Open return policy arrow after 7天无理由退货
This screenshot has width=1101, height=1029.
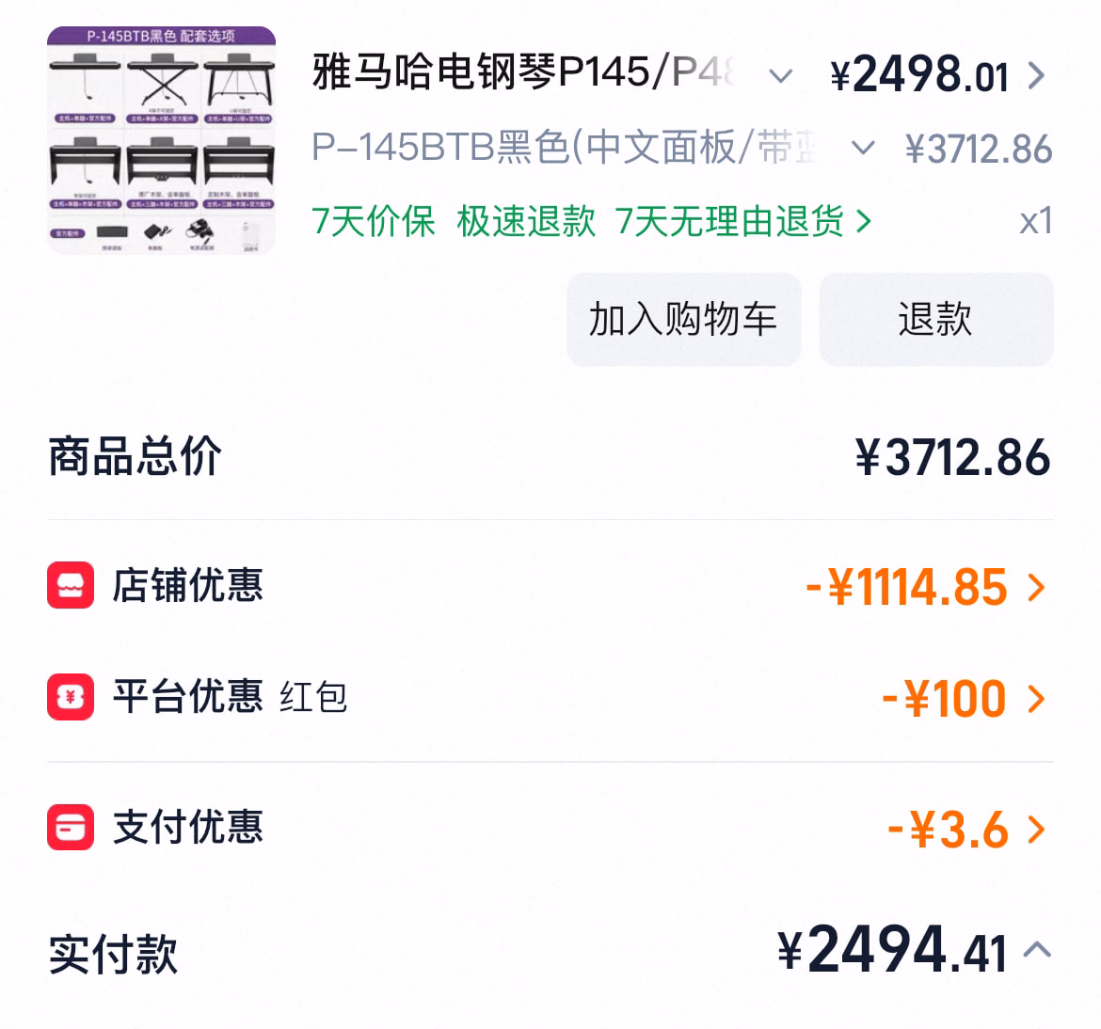pyautogui.click(x=864, y=222)
